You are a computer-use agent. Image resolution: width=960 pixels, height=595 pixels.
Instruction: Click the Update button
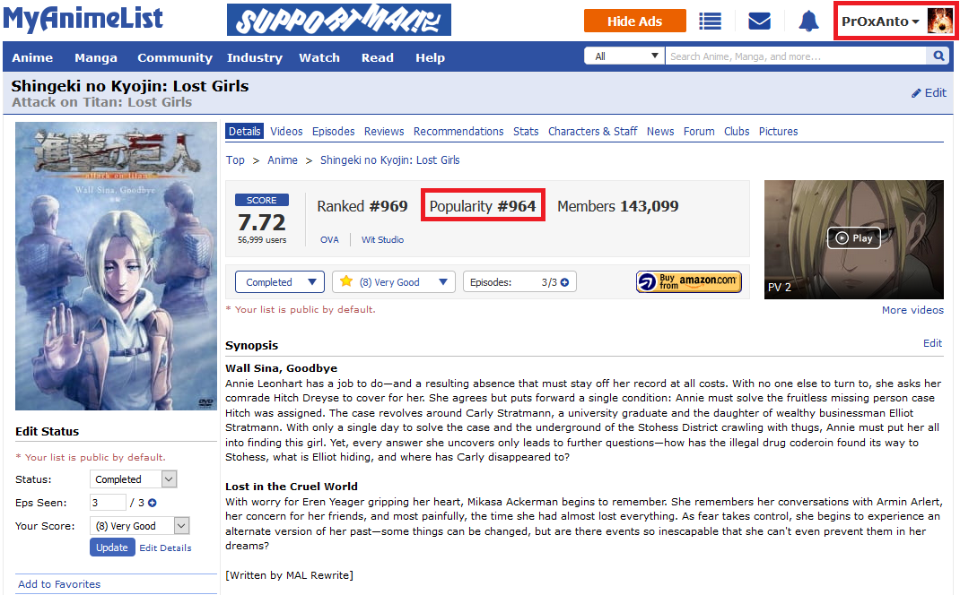coord(112,548)
